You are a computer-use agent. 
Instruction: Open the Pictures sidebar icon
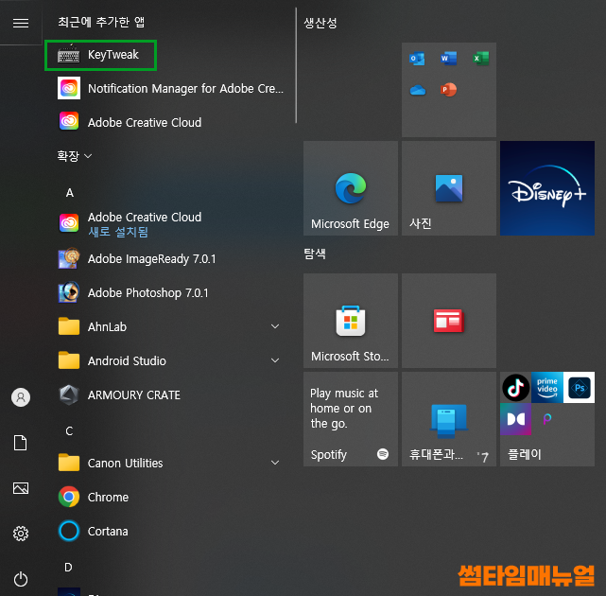21,488
